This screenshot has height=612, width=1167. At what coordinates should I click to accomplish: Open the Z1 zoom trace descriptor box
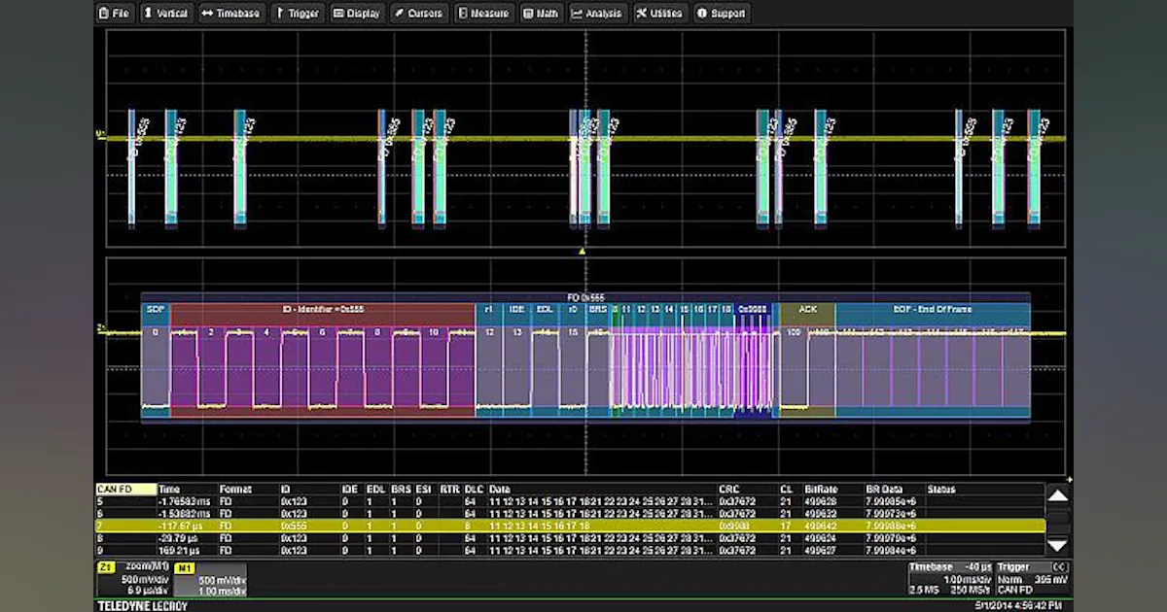pos(134,580)
